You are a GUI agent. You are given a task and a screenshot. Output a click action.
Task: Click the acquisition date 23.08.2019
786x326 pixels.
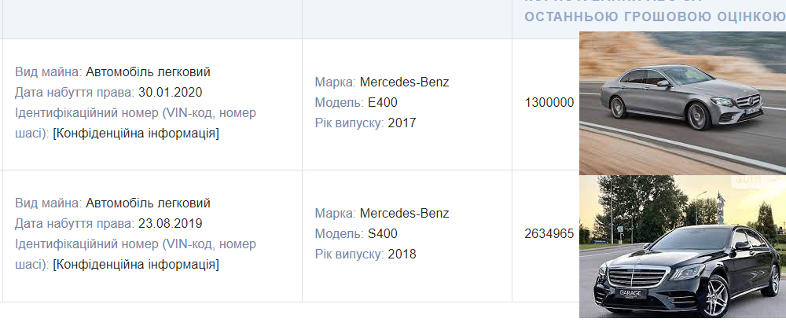(171, 224)
